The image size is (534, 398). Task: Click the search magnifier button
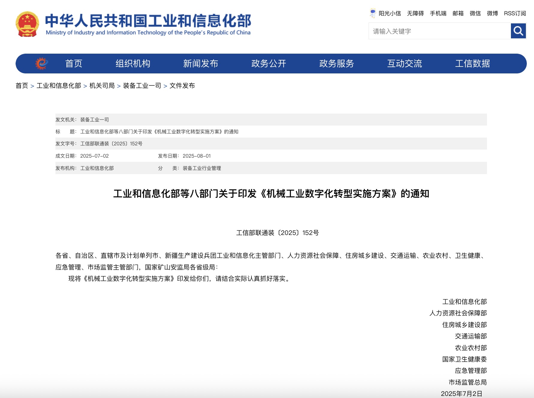pos(518,31)
